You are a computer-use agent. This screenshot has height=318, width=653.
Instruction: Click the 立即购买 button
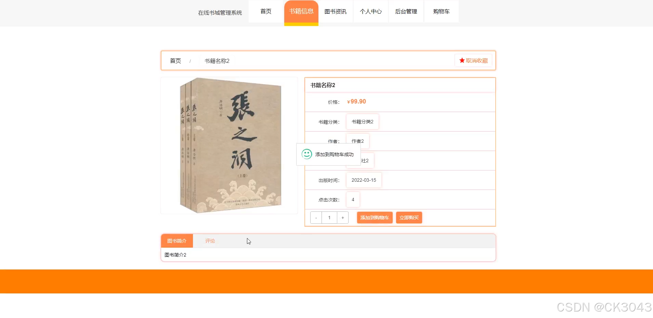(x=409, y=218)
